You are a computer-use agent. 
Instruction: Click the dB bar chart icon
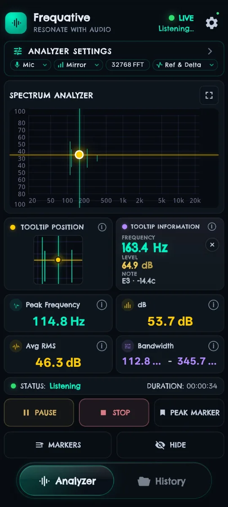coord(128,305)
